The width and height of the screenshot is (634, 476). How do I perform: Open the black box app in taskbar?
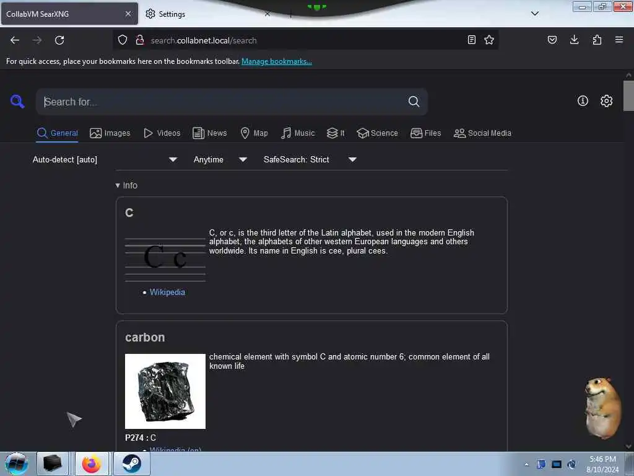tap(53, 464)
